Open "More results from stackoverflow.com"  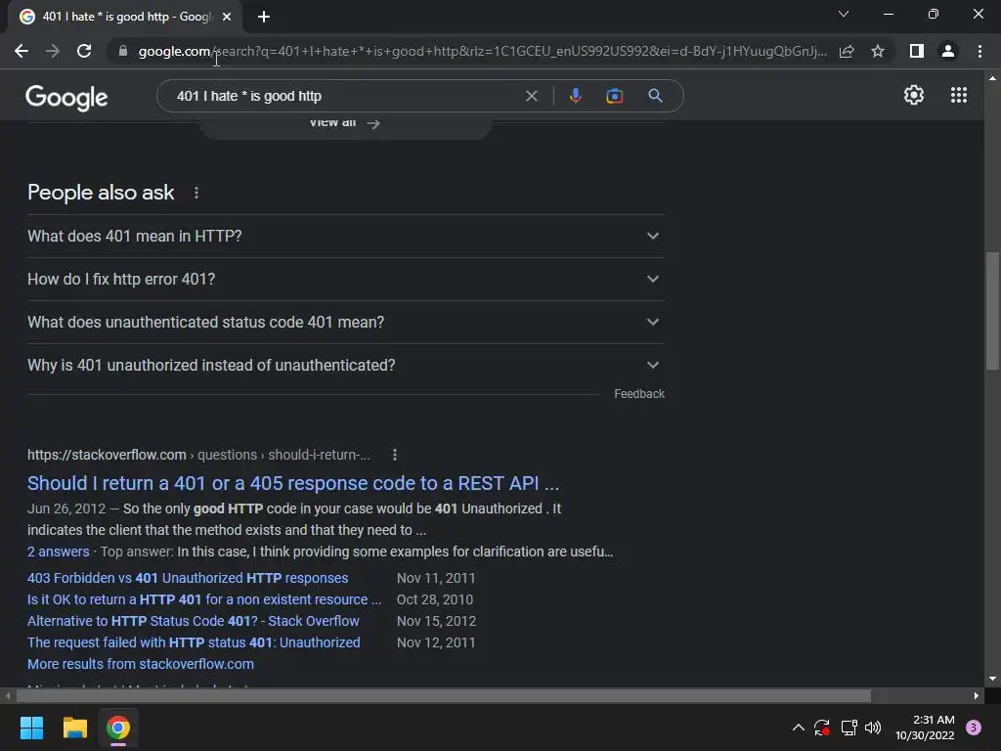[141, 664]
